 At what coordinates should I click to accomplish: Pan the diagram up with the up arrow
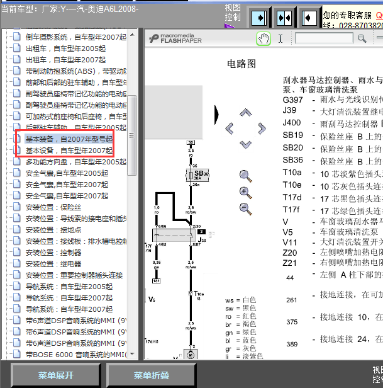pos(246,113)
